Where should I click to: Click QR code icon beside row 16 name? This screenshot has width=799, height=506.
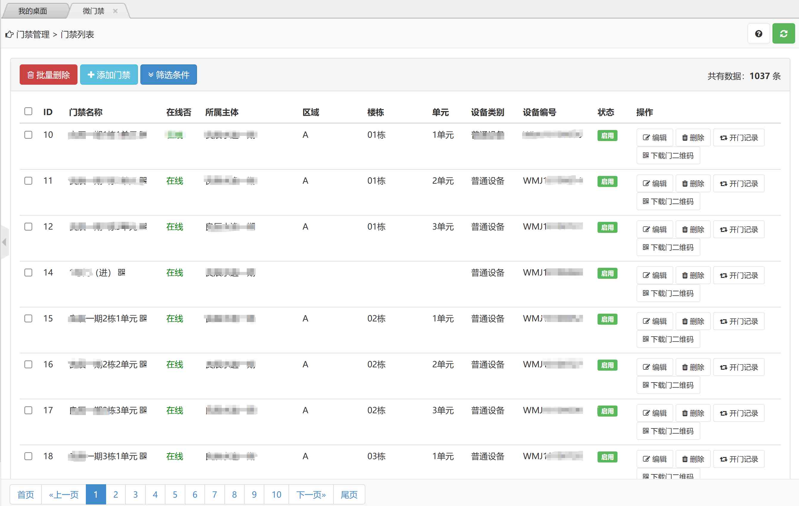143,364
